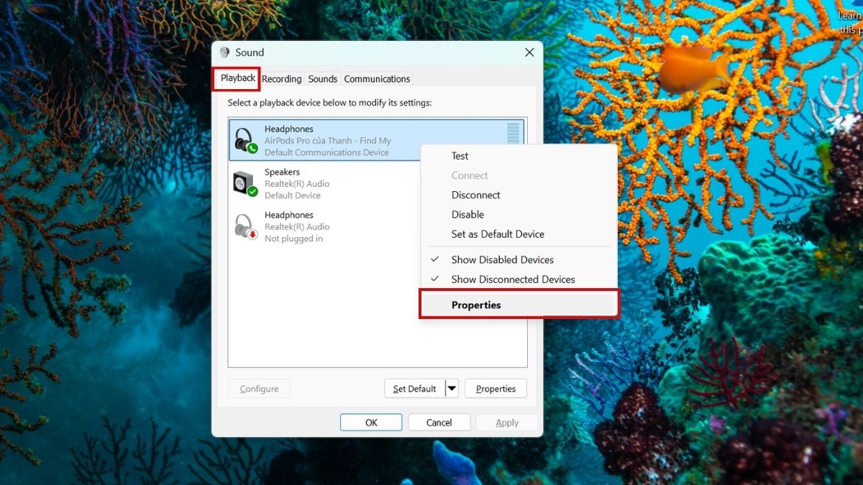Close the Sound dialog window
Screen dimensions: 863x485
pos(529,52)
